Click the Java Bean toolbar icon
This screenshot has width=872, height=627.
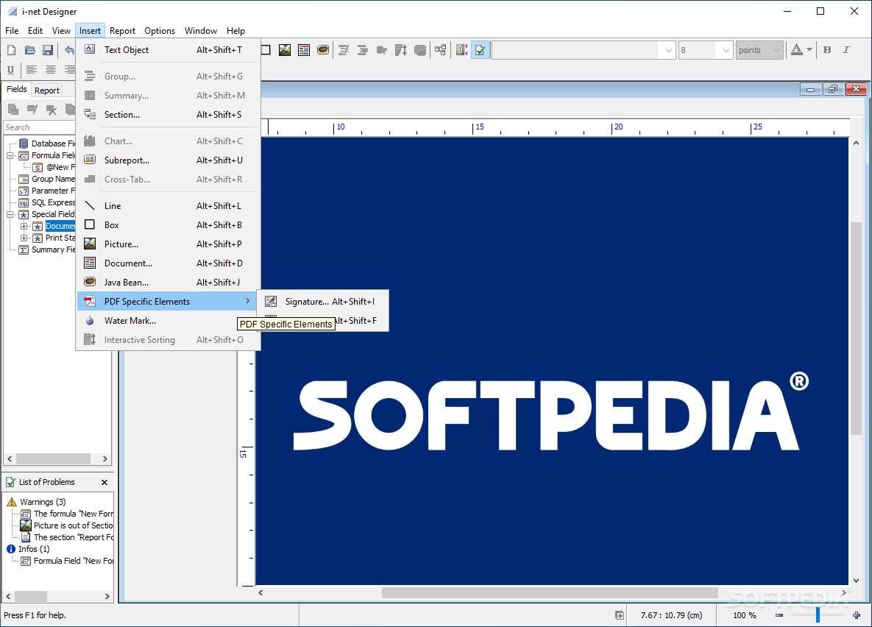(x=322, y=50)
